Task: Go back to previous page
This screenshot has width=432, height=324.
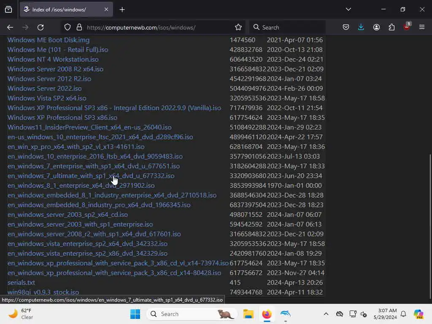Action: [x=10, y=27]
